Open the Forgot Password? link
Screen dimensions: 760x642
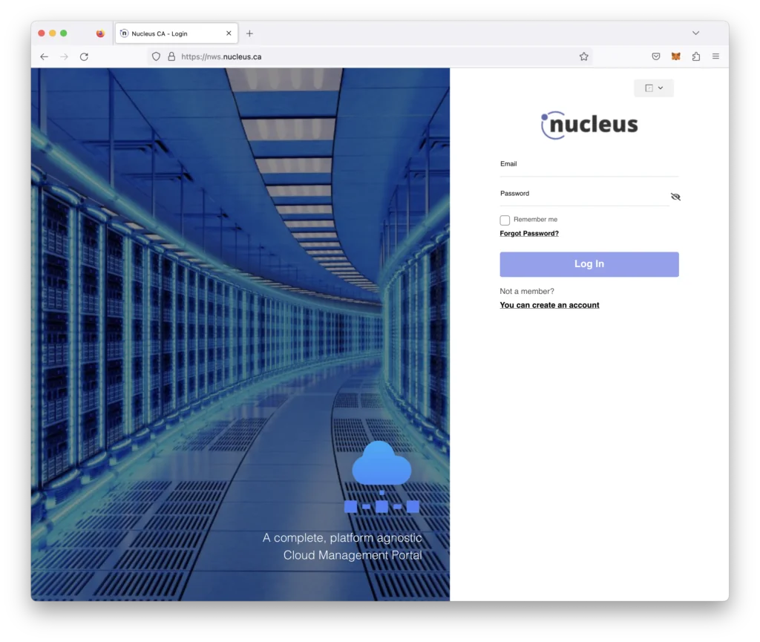pyautogui.click(x=528, y=234)
